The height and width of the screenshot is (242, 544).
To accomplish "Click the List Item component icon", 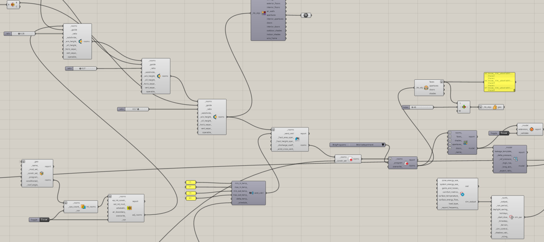I will coord(464,107).
